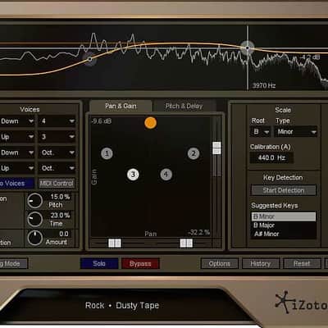Open the first voice Down direction dropdown
The height and width of the screenshot is (328, 328).
pos(17,121)
